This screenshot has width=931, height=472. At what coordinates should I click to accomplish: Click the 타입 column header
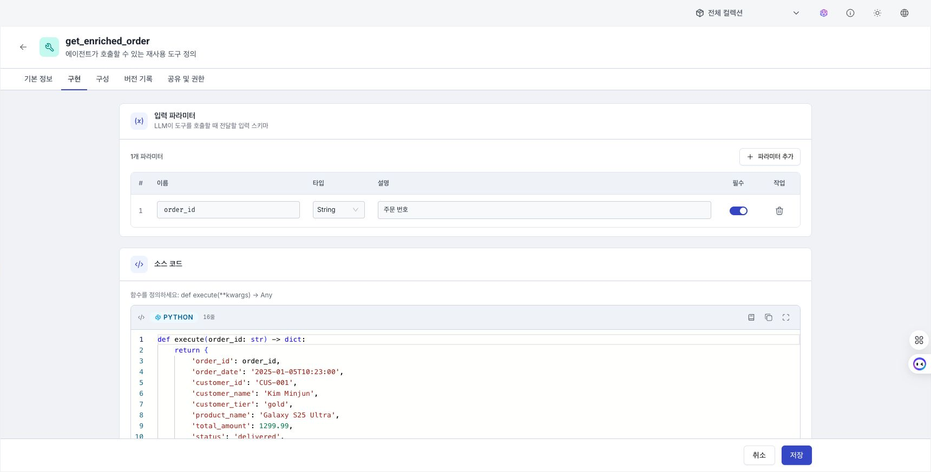318,183
